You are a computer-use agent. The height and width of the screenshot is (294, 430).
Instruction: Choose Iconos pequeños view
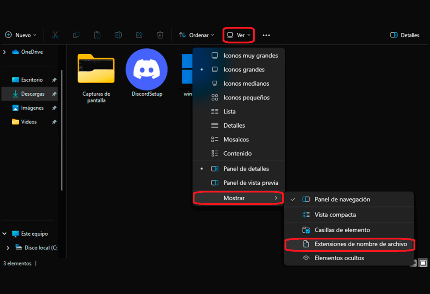coord(239,97)
